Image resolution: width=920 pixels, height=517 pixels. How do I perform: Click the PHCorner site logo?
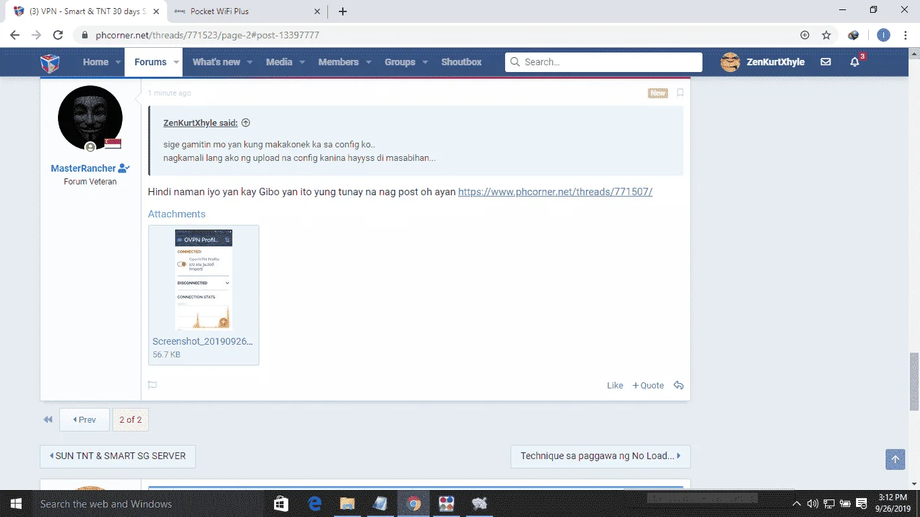point(50,63)
